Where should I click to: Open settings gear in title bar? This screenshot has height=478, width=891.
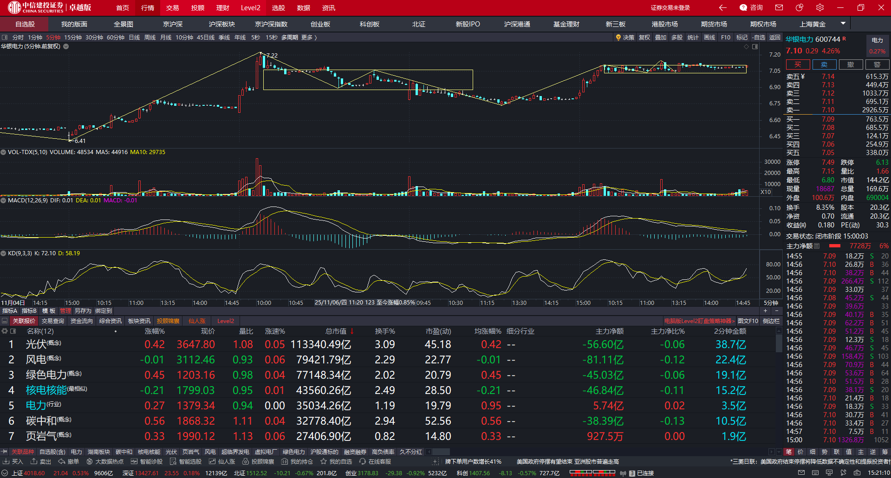click(x=820, y=7)
